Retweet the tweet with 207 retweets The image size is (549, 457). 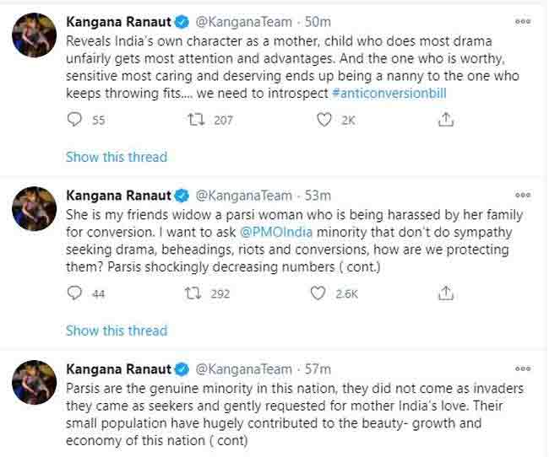click(x=198, y=121)
